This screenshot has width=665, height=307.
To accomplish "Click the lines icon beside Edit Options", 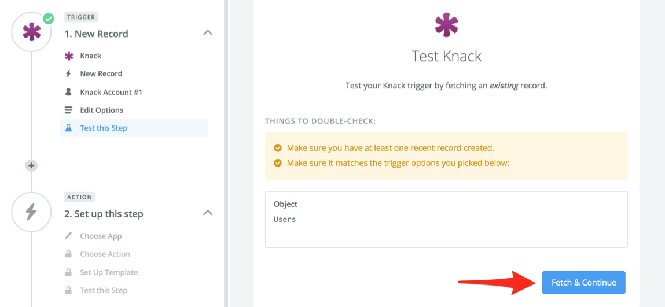I will coord(69,110).
